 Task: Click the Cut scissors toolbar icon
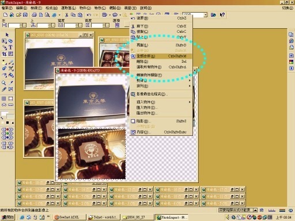coord(66,15)
